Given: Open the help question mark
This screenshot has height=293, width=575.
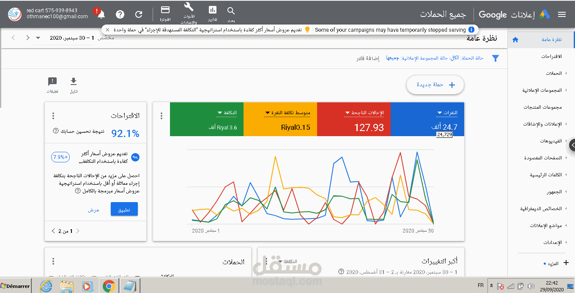Looking at the screenshot, I should point(120,14).
